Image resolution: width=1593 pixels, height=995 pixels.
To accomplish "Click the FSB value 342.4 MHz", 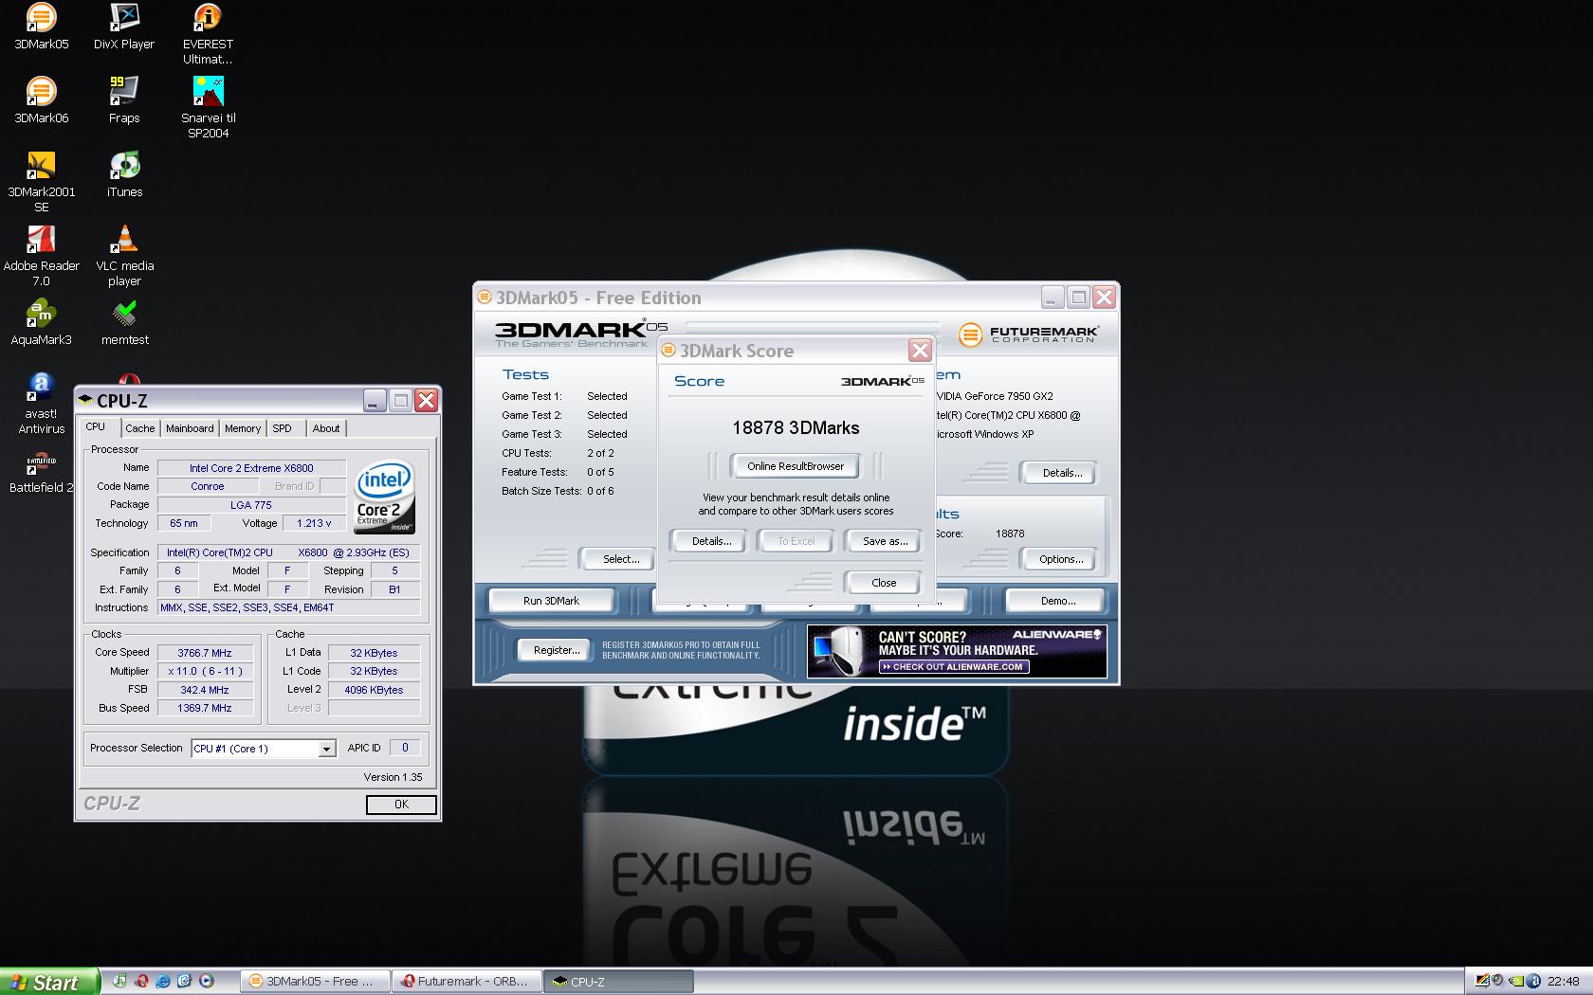I will pyautogui.click(x=205, y=690).
